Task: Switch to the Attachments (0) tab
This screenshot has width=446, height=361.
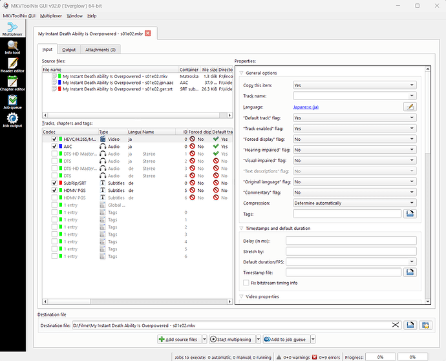Action: coord(100,50)
